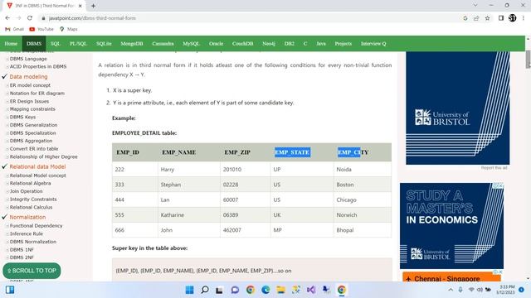This screenshot has width=531, height=298.
Task: Open Relational Algebra link
Action: point(30,183)
